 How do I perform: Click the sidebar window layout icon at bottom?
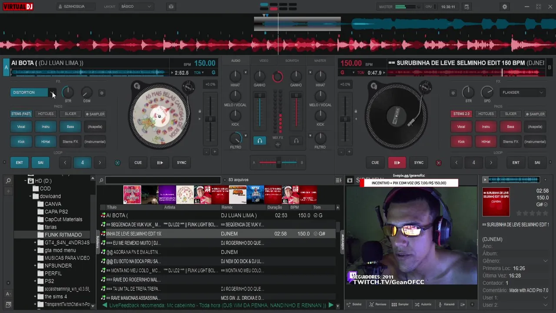pos(8,304)
